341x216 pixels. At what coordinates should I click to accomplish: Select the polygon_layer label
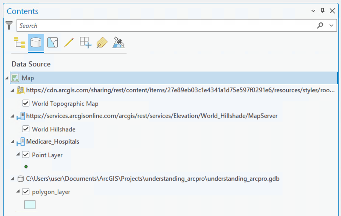tap(51, 192)
